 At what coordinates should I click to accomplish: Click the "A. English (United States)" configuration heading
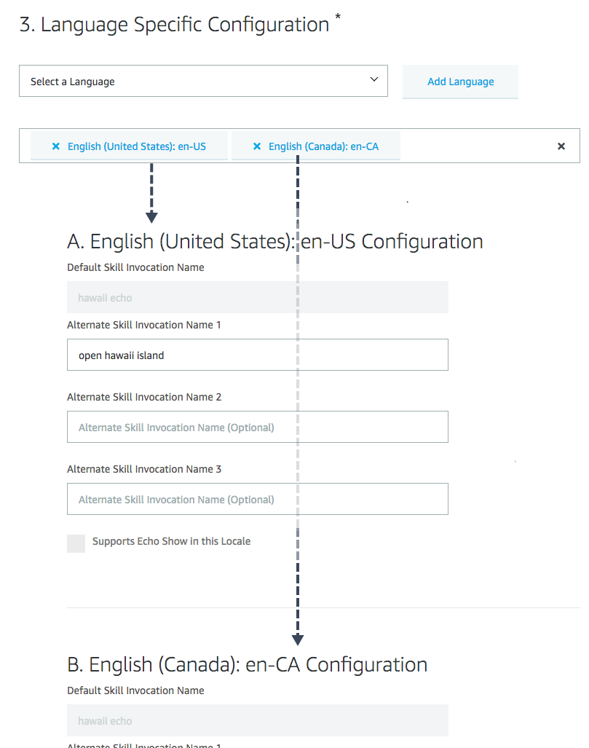click(274, 241)
